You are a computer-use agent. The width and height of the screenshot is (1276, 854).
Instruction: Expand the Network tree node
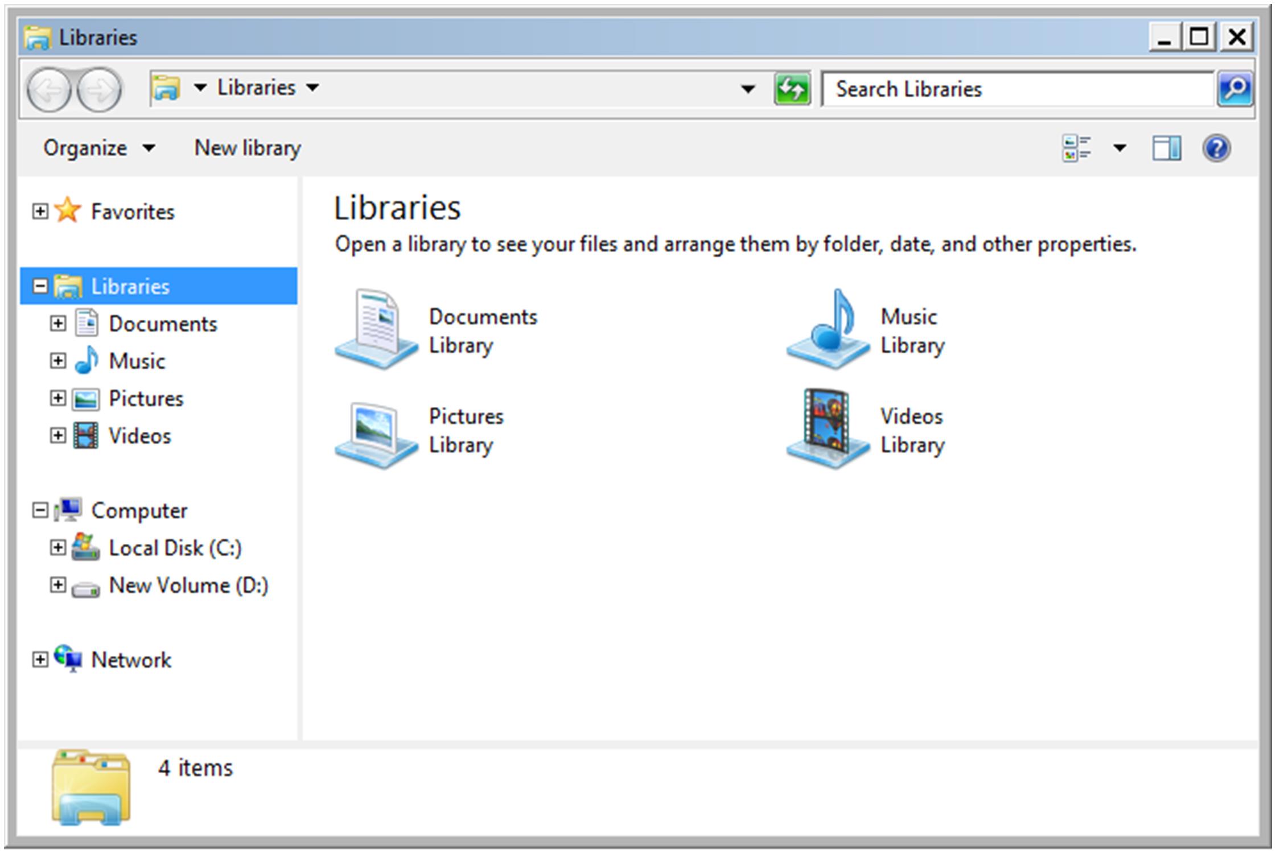click(40, 660)
